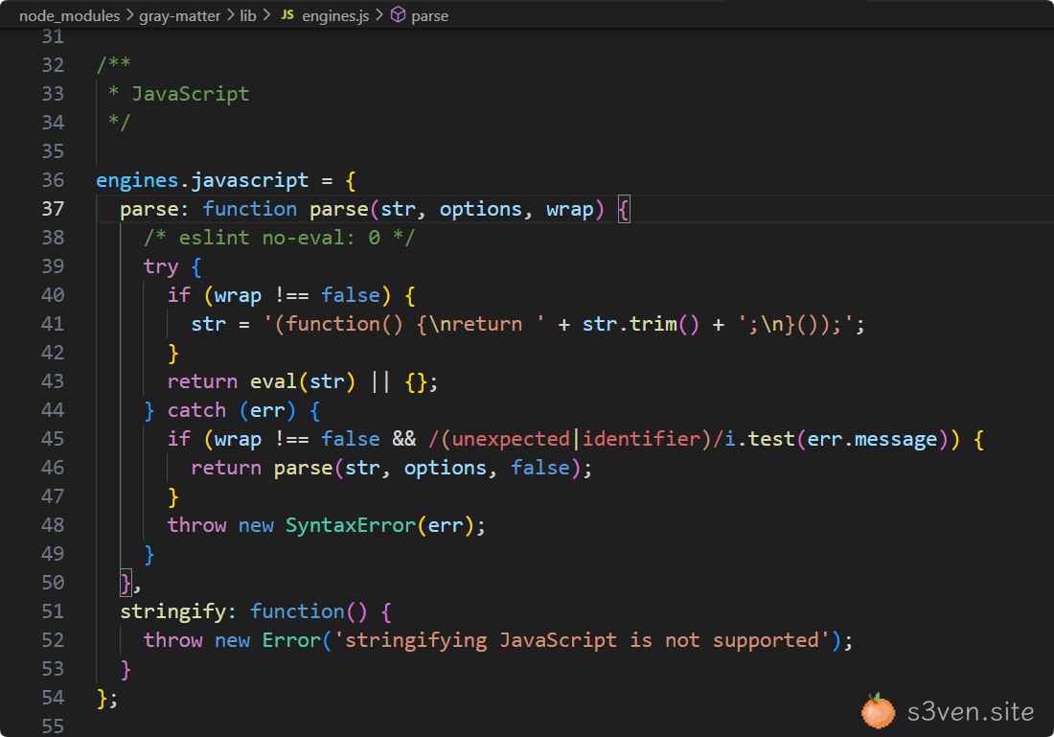Click the 'stringifying JavaScript is not supported' string
This screenshot has width=1054, height=737.
pos(584,640)
